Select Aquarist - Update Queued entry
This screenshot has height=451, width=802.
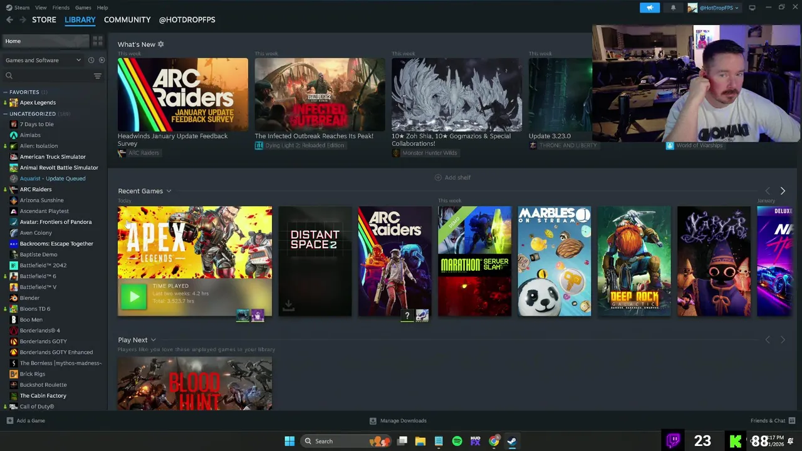[x=53, y=179]
